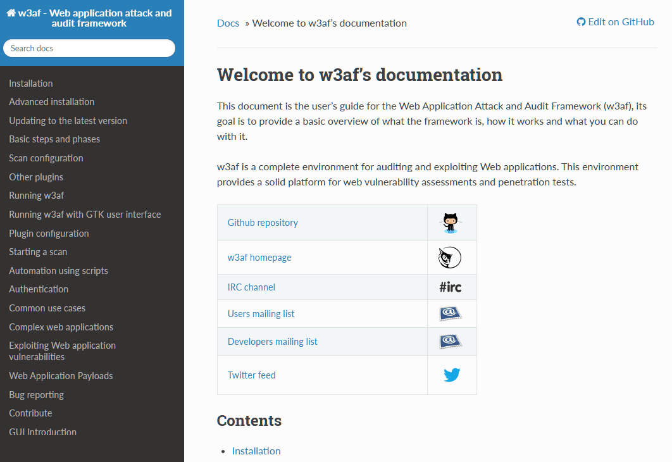
Task: Click the Docs breadcrumb link
Action: point(228,23)
